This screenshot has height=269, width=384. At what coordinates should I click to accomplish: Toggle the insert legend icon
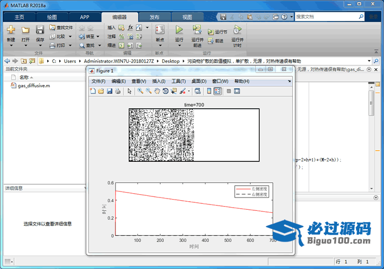pyautogui.click(x=218, y=91)
